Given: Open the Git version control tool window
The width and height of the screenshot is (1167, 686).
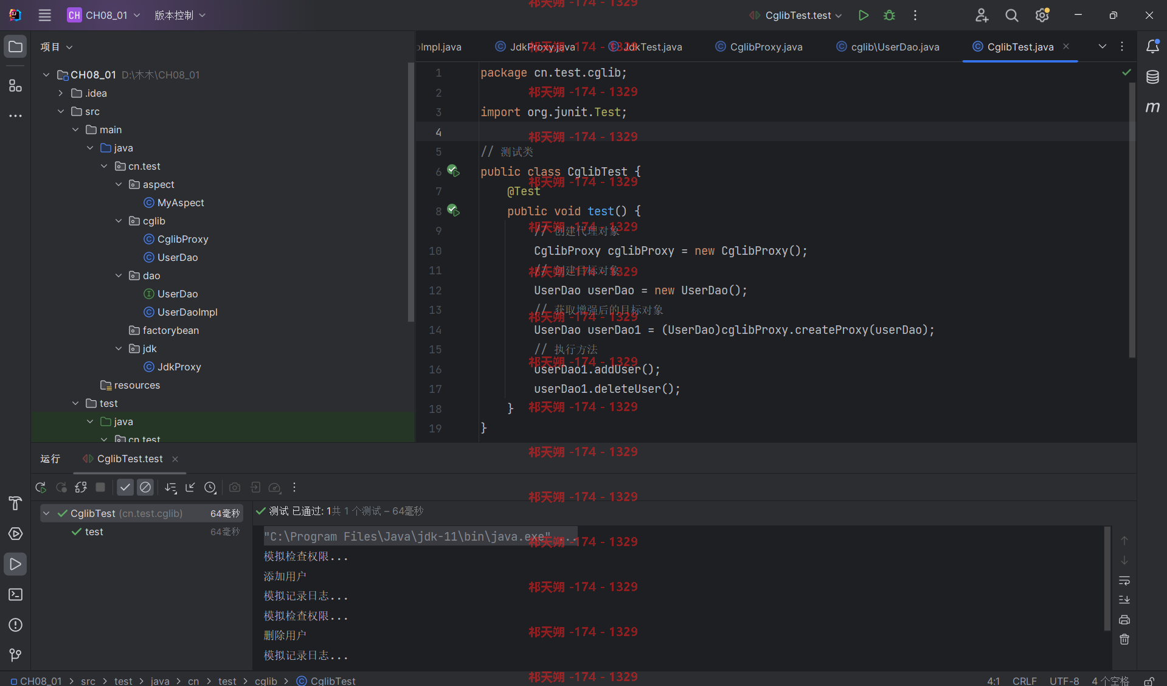Looking at the screenshot, I should click(15, 655).
